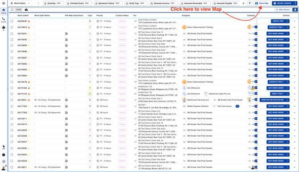Click yellow status circle beside 6419690
The height and width of the screenshot is (172, 299).
coord(29,40)
